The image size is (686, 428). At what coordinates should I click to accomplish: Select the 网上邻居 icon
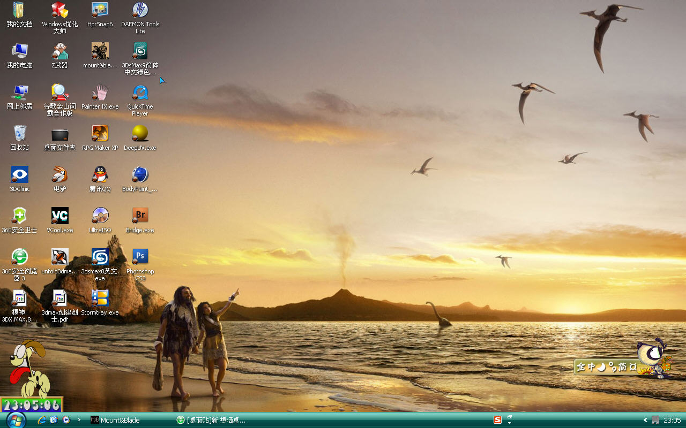click(19, 97)
